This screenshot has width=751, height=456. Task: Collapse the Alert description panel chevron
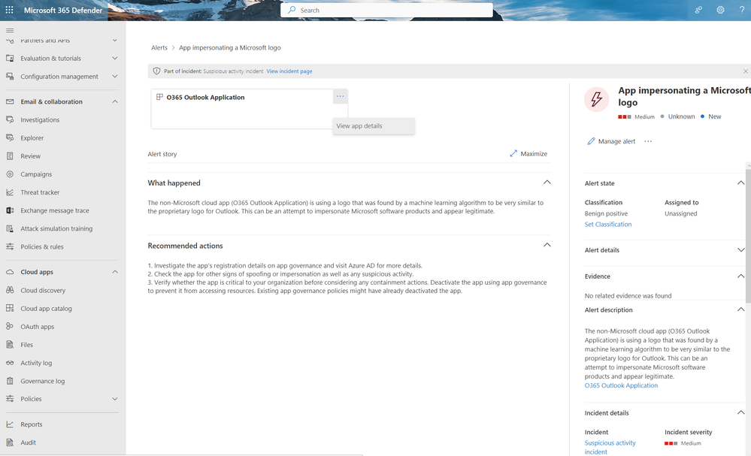(740, 310)
